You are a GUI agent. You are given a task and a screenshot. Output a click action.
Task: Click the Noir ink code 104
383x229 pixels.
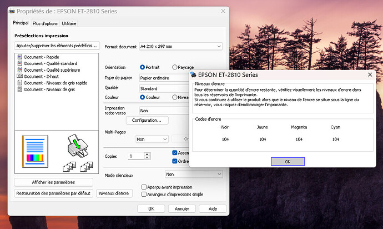point(225,139)
